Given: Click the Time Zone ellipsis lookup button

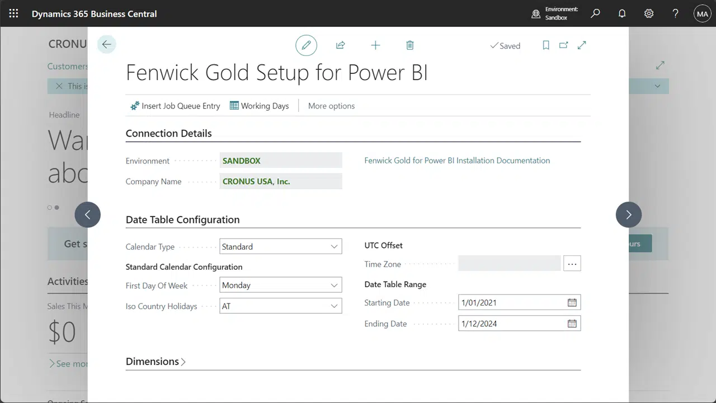Looking at the screenshot, I should 572,264.
